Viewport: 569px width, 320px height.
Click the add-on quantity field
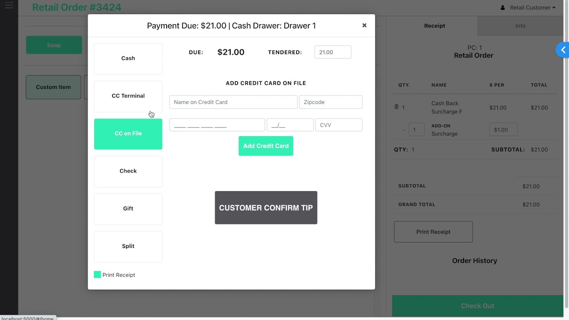[x=416, y=130]
